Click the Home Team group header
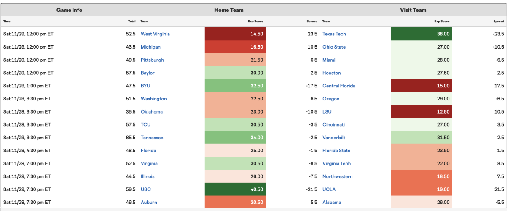Screen dimensions: 513x211 point(229,10)
